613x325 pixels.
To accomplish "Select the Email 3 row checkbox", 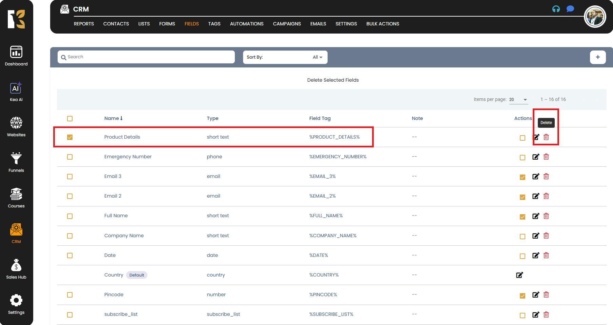I will 70,177.
